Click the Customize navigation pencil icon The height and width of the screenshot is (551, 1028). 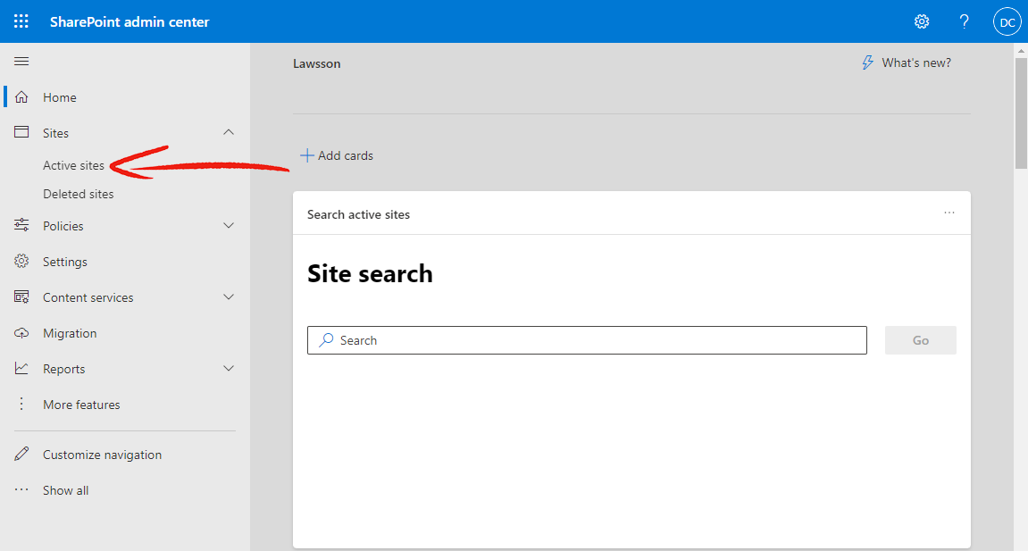21,454
